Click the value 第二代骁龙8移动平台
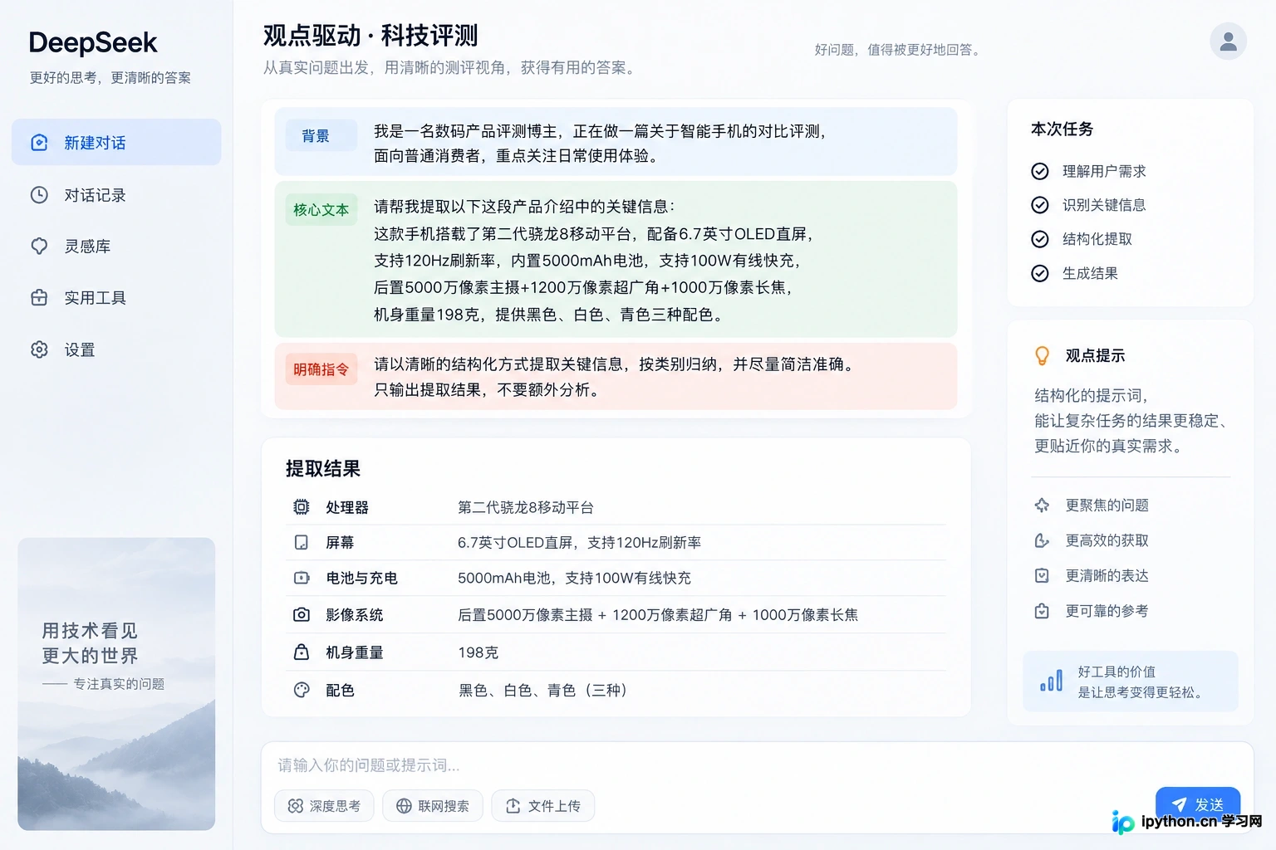The height and width of the screenshot is (850, 1276). click(526, 507)
